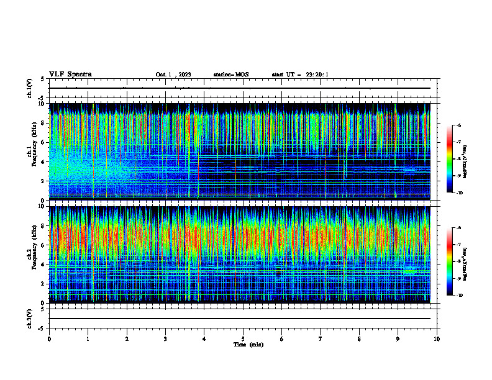The width and height of the screenshot is (492, 380).
Task: Click the "-10" label on ch.2 color bar
Action: (459, 296)
